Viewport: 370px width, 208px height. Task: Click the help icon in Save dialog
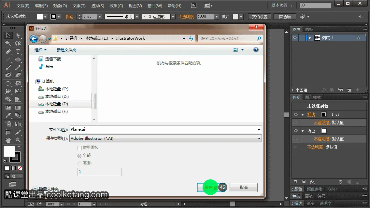click(x=256, y=50)
